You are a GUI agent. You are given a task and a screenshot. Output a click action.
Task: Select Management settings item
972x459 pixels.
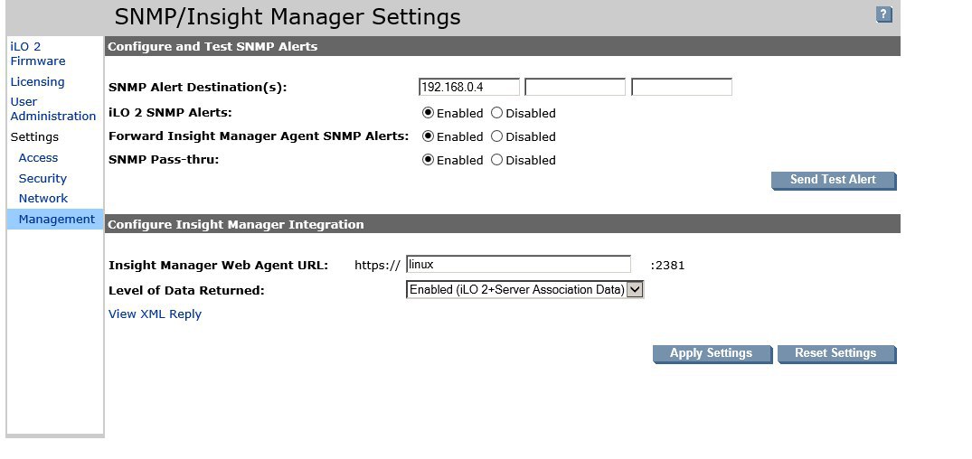click(x=56, y=219)
